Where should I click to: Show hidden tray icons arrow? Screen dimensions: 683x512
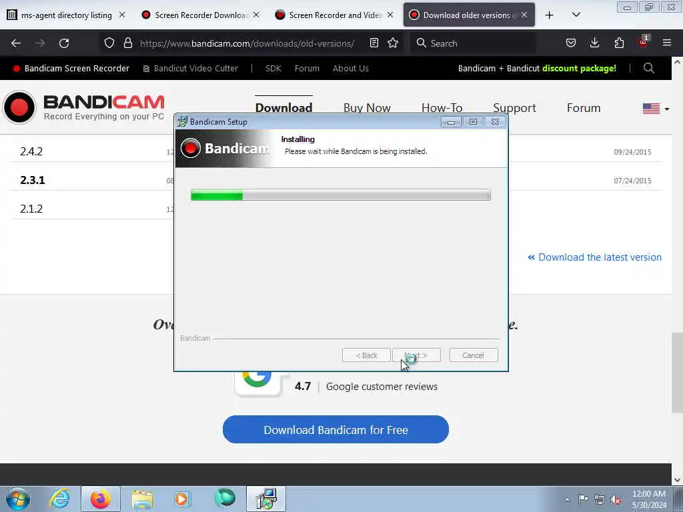pos(567,499)
